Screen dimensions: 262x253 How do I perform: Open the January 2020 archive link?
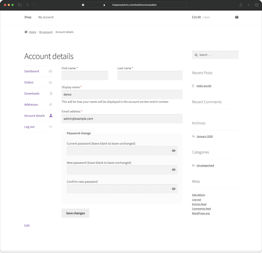204,137
